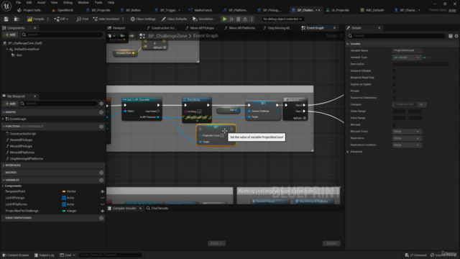Select DefaultSceneRoot in Components tree
Viewport: 460px width, 259px height.
pyautogui.click(x=27, y=49)
